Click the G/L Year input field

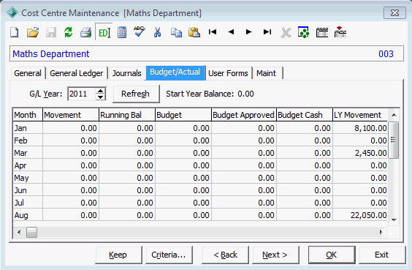click(x=82, y=94)
